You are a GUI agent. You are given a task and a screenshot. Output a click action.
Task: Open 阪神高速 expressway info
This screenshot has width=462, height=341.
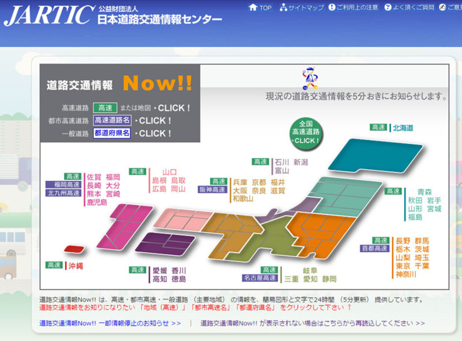click(x=213, y=190)
